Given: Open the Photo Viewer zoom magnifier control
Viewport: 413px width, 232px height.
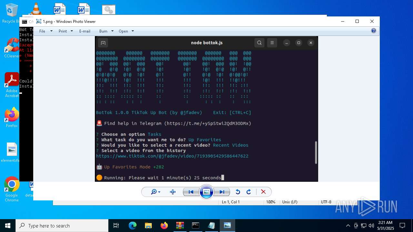Looking at the screenshot, I should (x=156, y=192).
